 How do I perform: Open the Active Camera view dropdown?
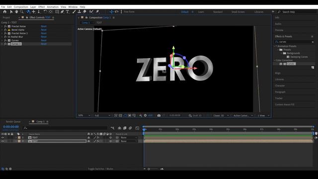point(243,115)
